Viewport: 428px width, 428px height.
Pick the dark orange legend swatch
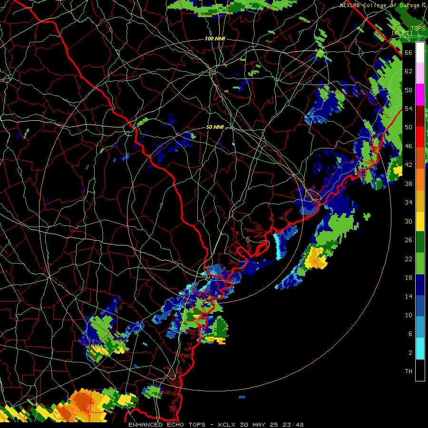click(x=420, y=158)
